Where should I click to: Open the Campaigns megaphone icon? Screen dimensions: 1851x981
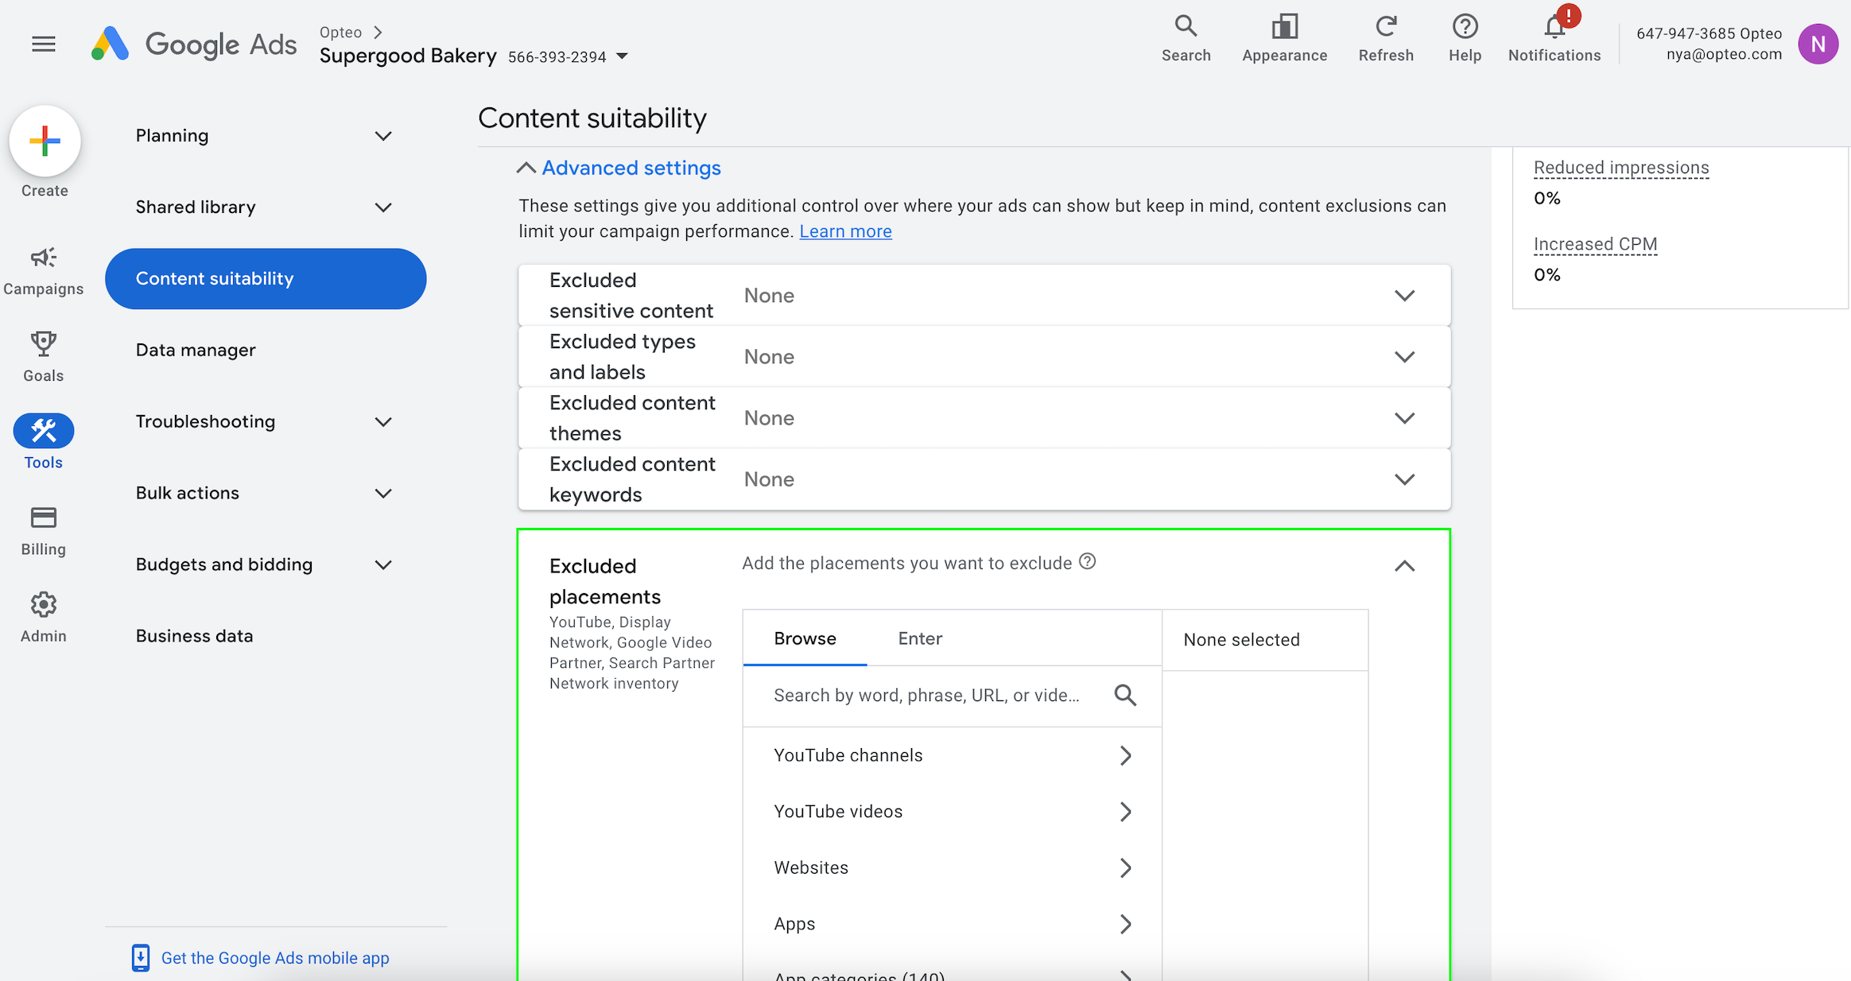pyautogui.click(x=43, y=258)
